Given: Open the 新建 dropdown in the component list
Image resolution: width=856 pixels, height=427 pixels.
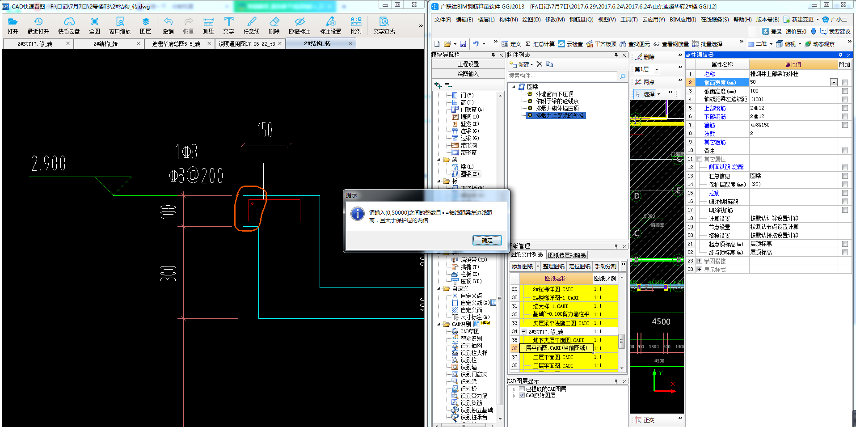Looking at the screenshot, I should tap(532, 65).
